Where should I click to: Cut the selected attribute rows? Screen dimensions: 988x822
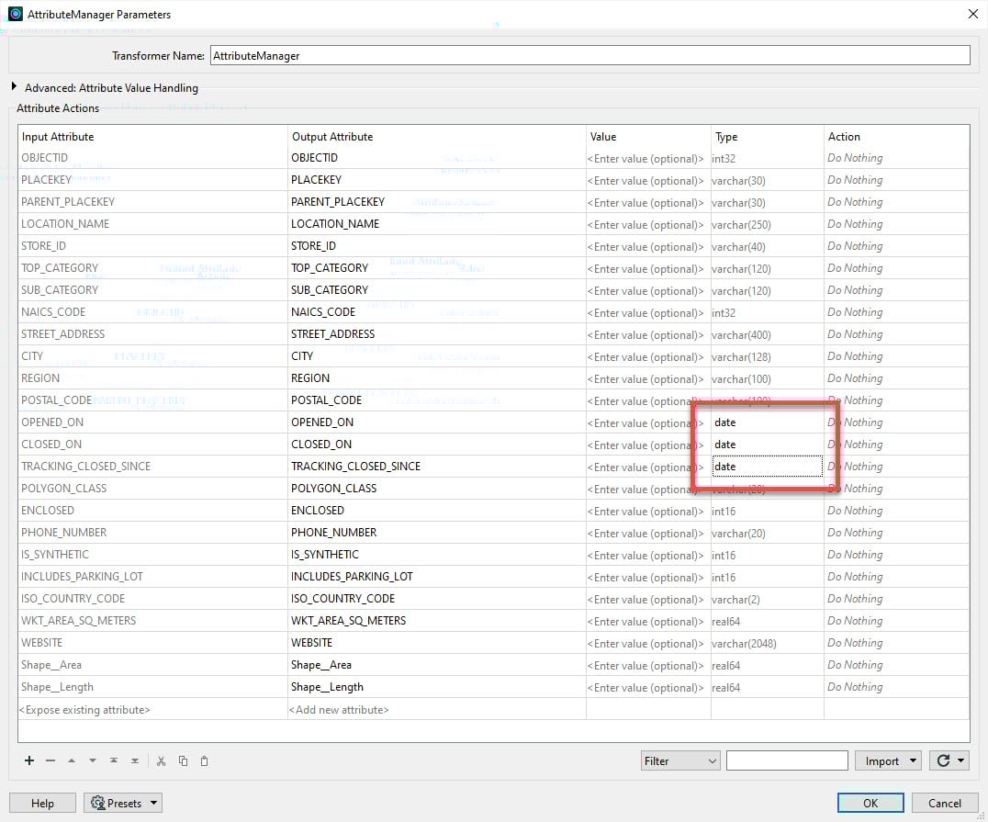(x=162, y=760)
